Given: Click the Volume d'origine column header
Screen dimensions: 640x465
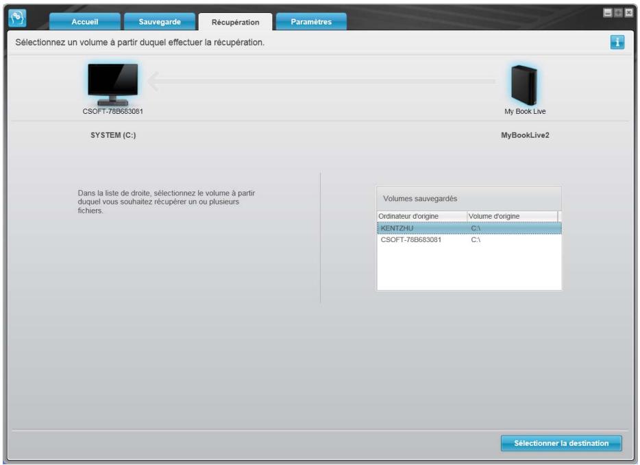Looking at the screenshot, I should point(513,216).
